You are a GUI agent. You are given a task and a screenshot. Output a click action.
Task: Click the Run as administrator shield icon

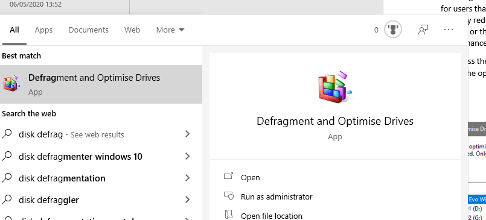coord(228,196)
